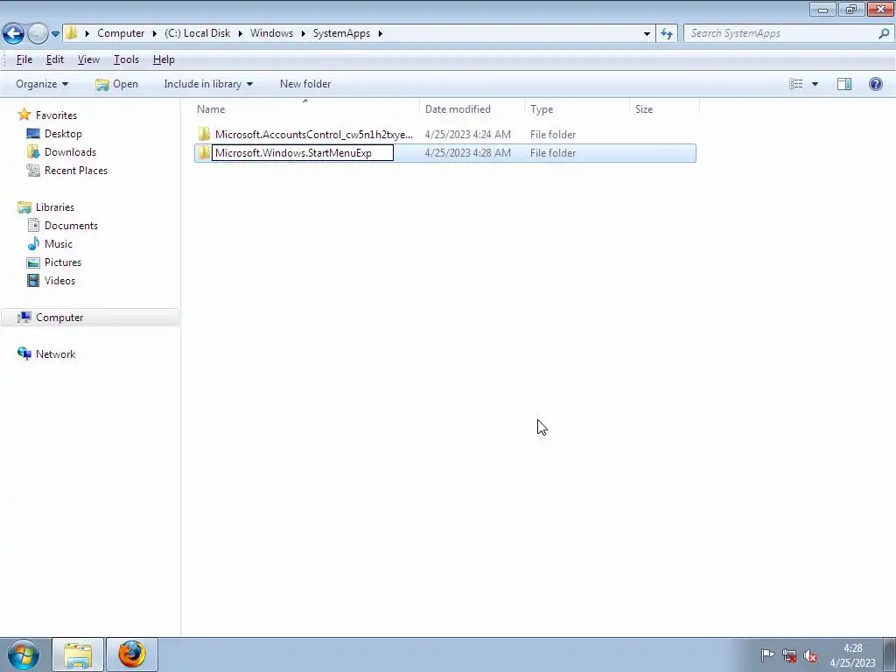Open Downloads in the navigation pane
896x672 pixels.
70,152
